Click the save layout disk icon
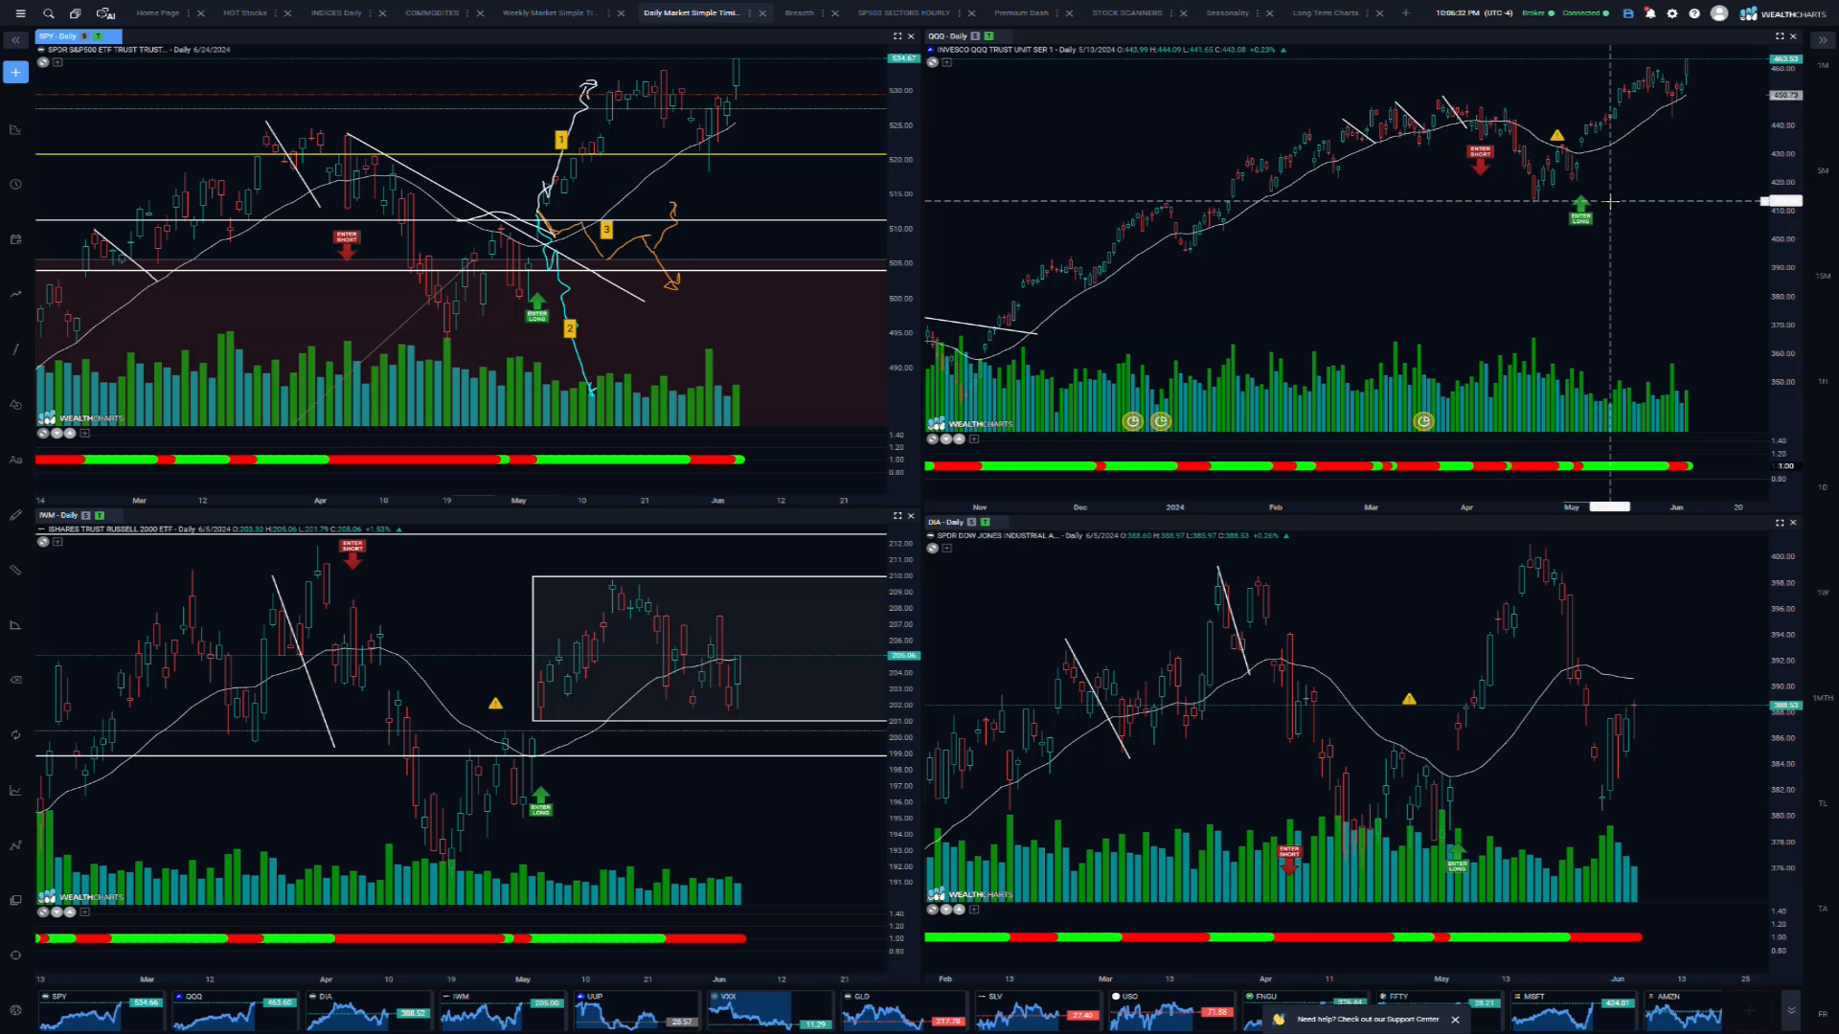Screen dimensions: 1839x1034 point(1628,13)
